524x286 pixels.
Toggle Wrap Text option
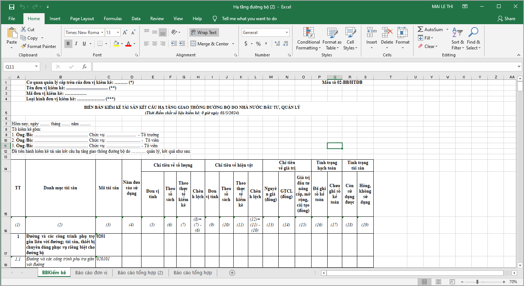coord(204,33)
